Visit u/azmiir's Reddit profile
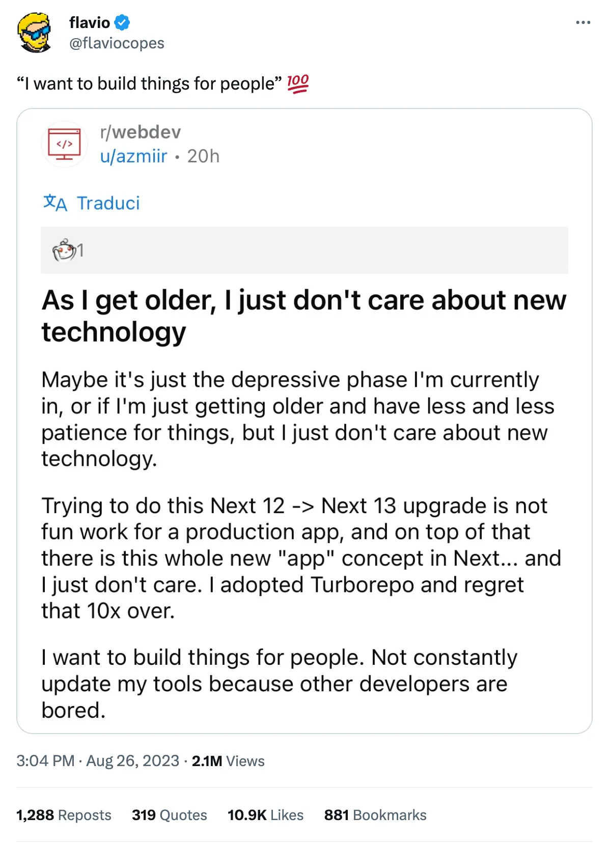609x845 pixels. point(134,156)
